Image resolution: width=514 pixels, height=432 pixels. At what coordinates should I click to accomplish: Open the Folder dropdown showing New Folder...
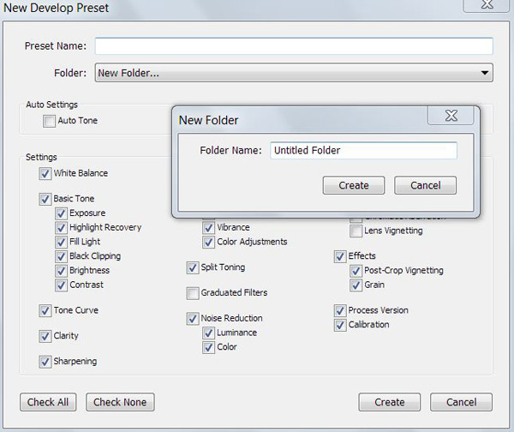(294, 73)
